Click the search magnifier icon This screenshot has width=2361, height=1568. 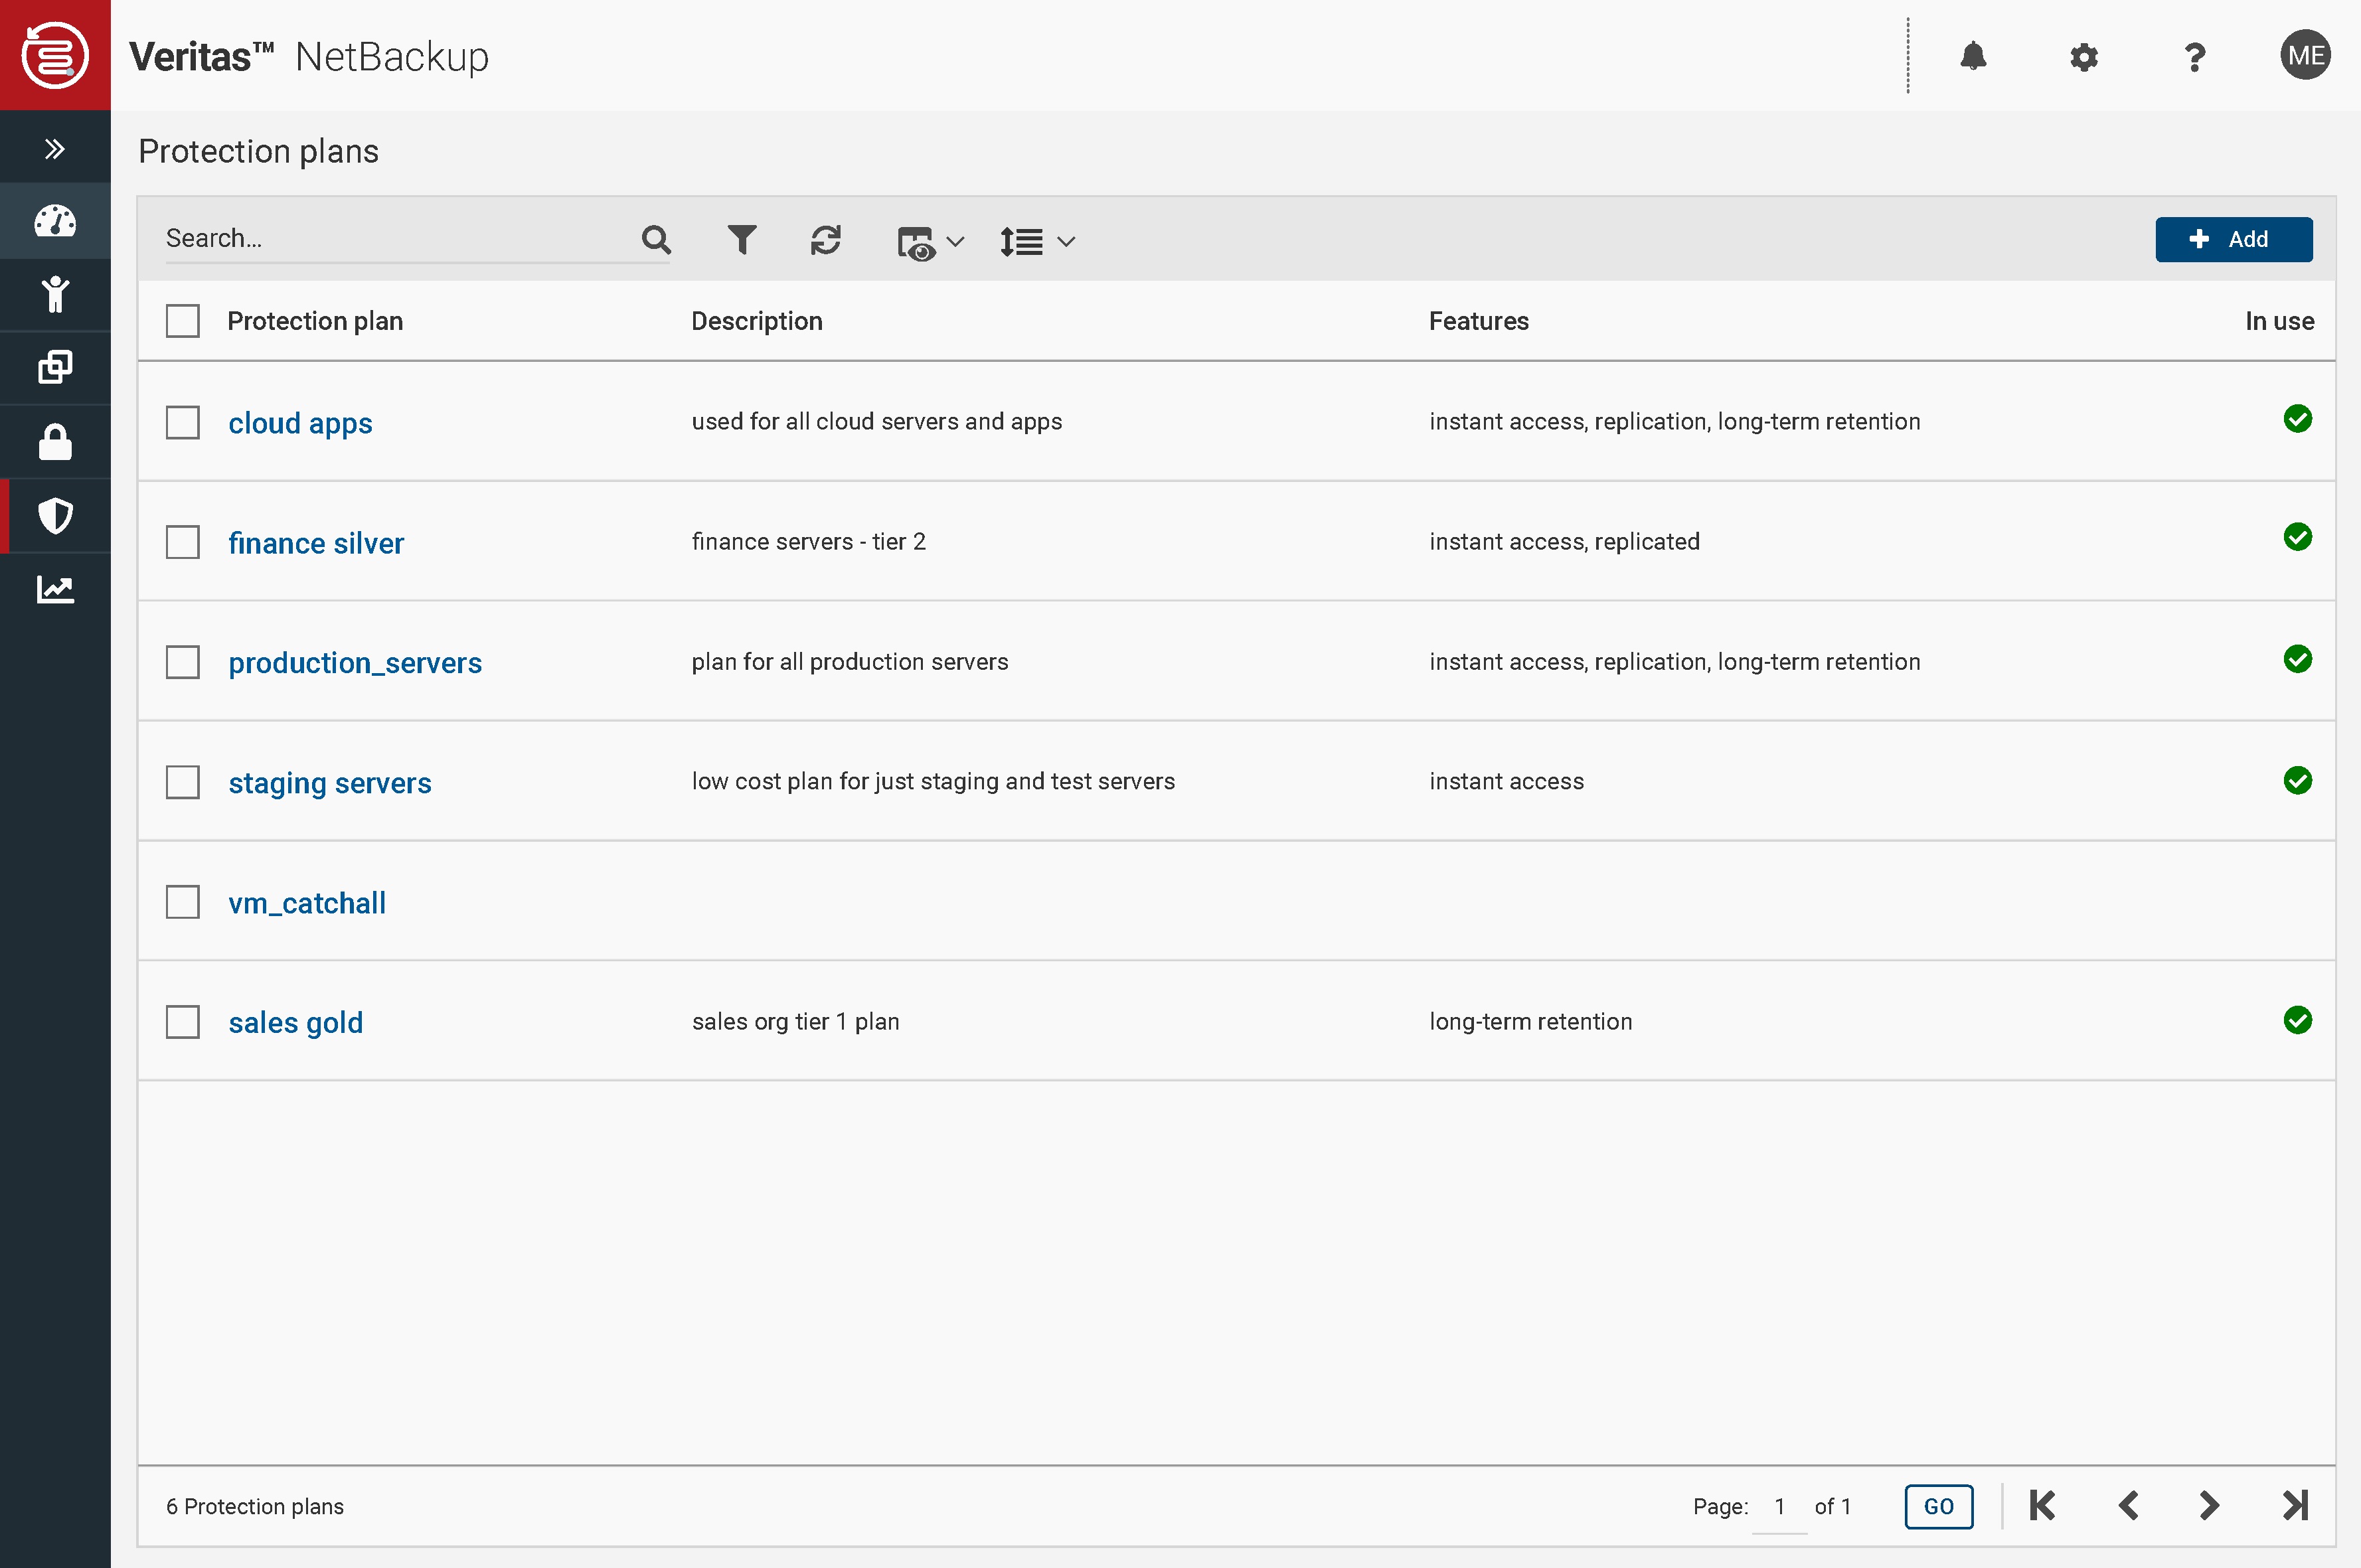tap(656, 240)
